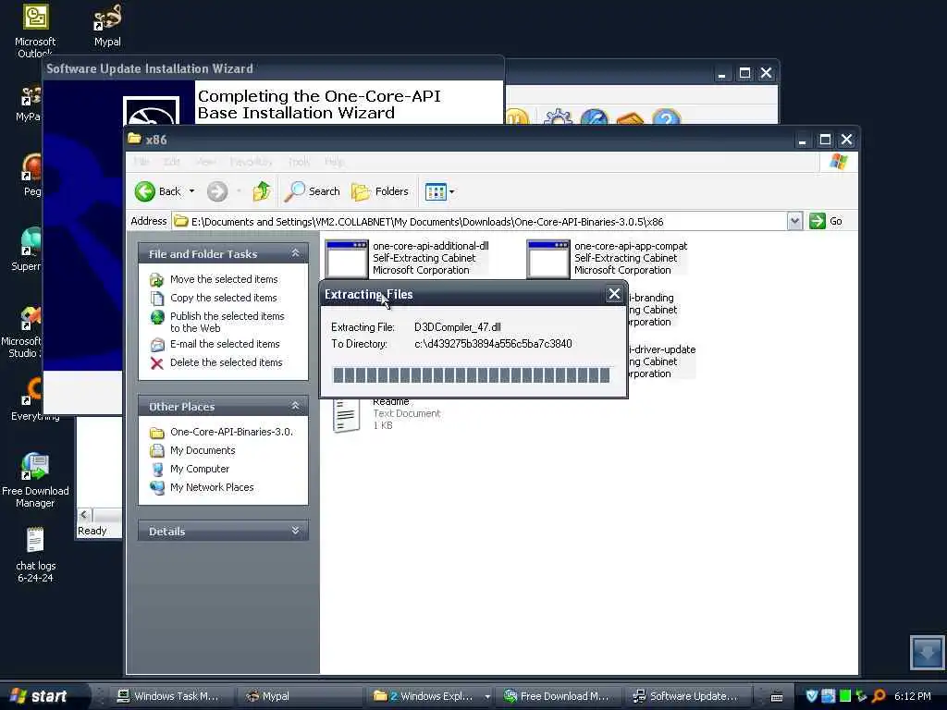
Task: Click the Up one folder icon
Action: point(262,191)
